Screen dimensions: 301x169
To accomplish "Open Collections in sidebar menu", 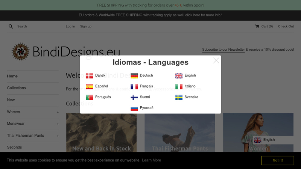I will pos(16,88).
